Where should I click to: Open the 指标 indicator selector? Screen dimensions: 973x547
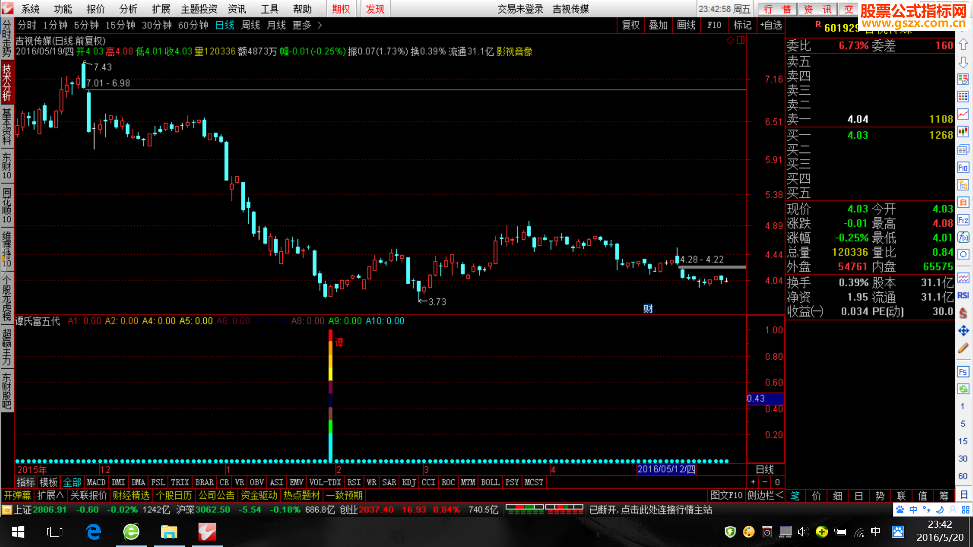pyautogui.click(x=26, y=482)
